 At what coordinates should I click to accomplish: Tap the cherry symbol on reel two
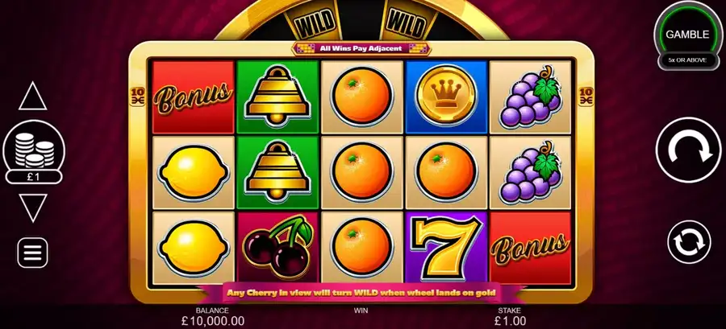click(x=277, y=247)
